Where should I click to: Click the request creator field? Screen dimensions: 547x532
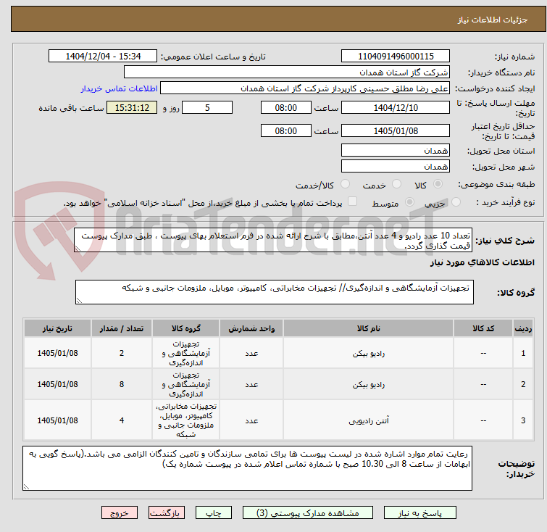tap(305, 88)
